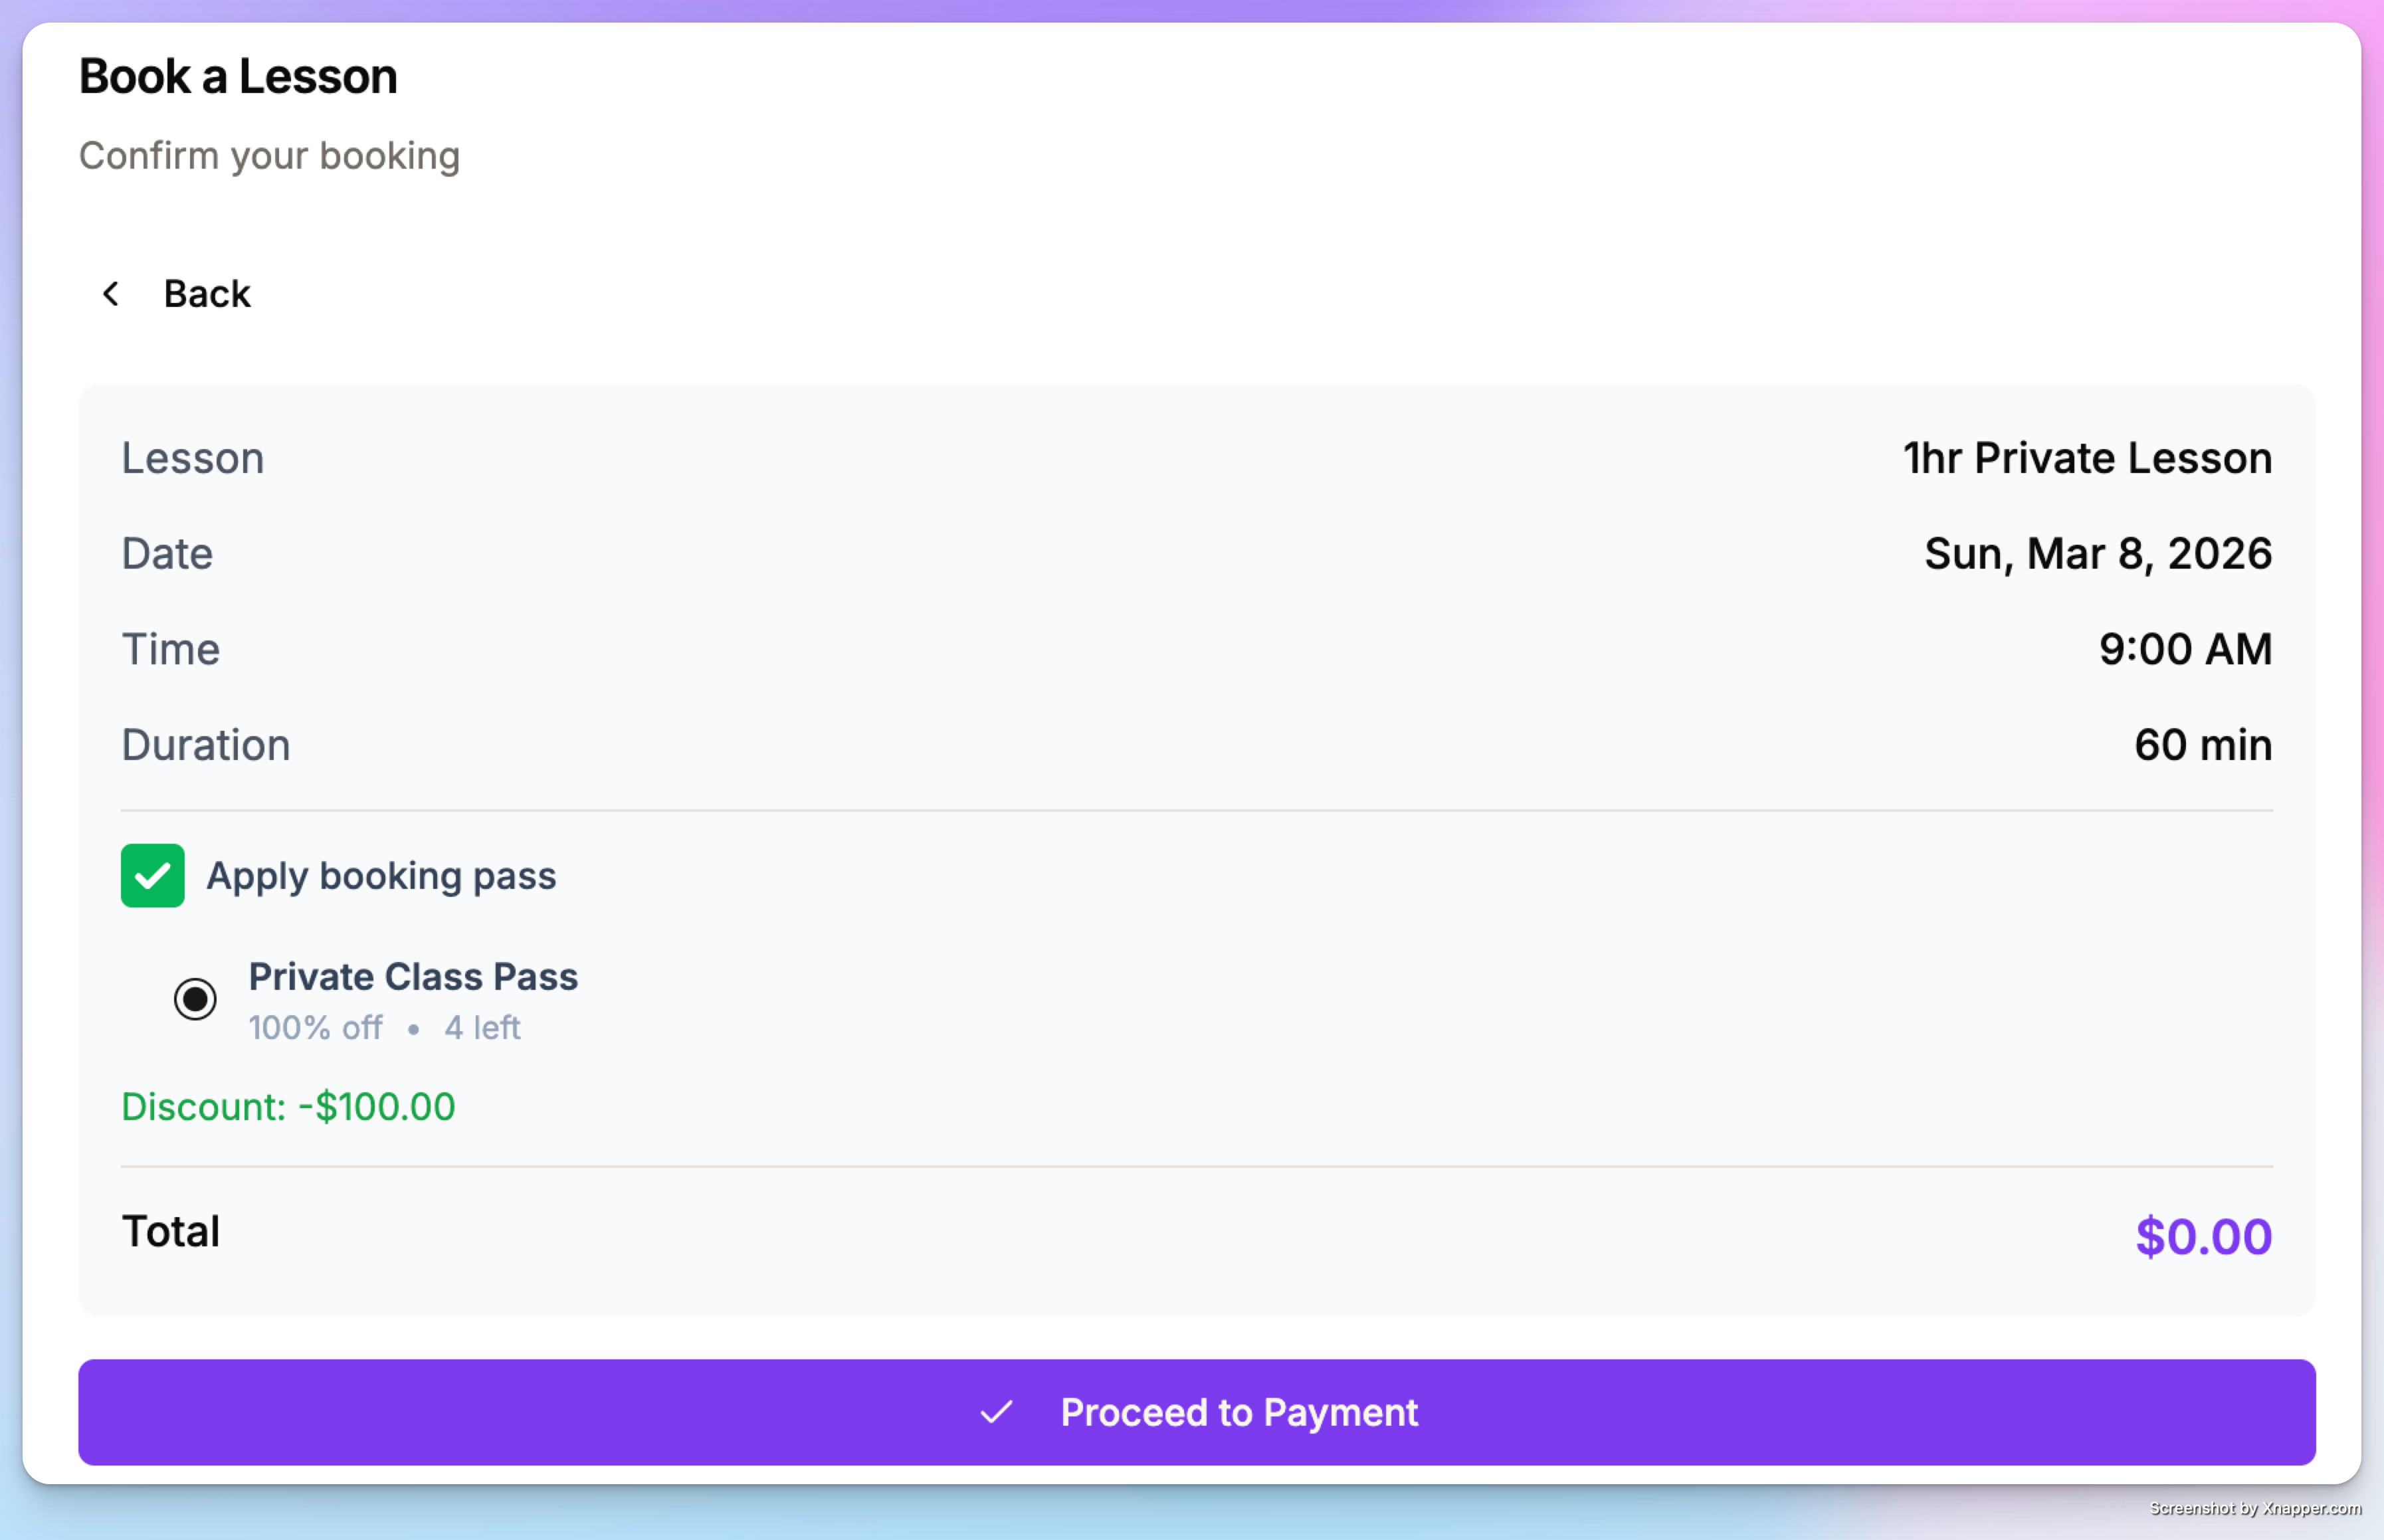
Task: Click the Back button text
Action: point(207,294)
